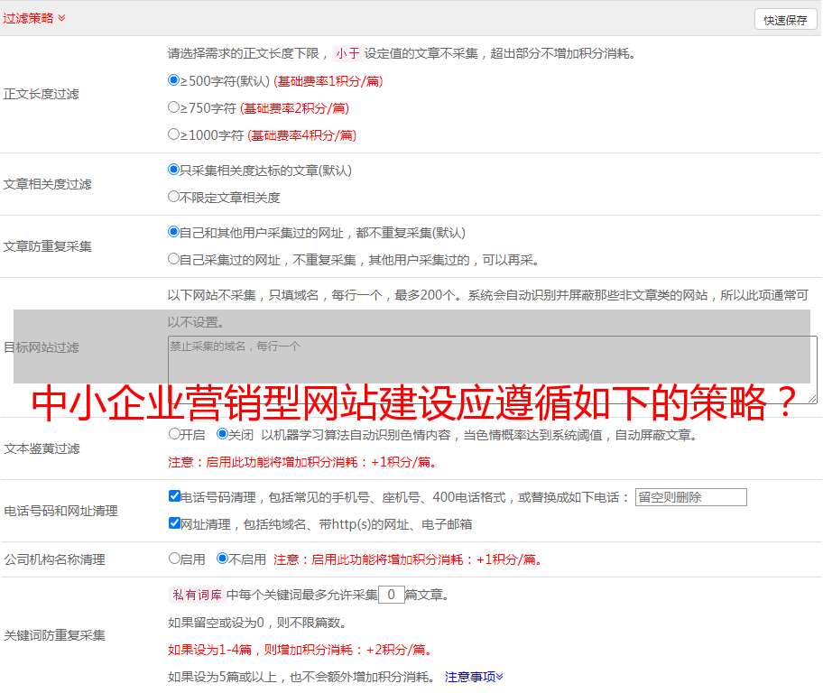Click the 禁止采集的域名 textarea
This screenshot has width=823, height=693.
point(493,370)
